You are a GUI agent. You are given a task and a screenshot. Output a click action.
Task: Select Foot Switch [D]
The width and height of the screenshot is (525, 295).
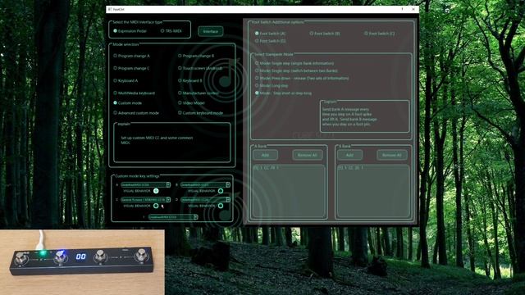270,41
